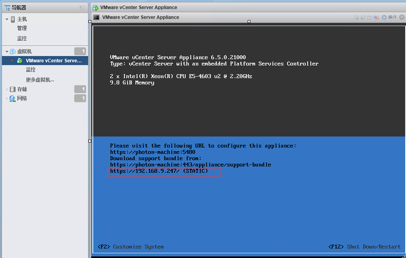Click the console icon in the console window title bar
Viewport: 406px width, 258px height.
click(x=97, y=17)
